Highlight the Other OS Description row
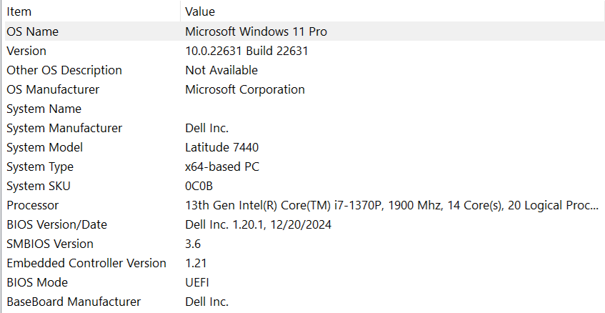The height and width of the screenshot is (313, 605). (x=64, y=70)
